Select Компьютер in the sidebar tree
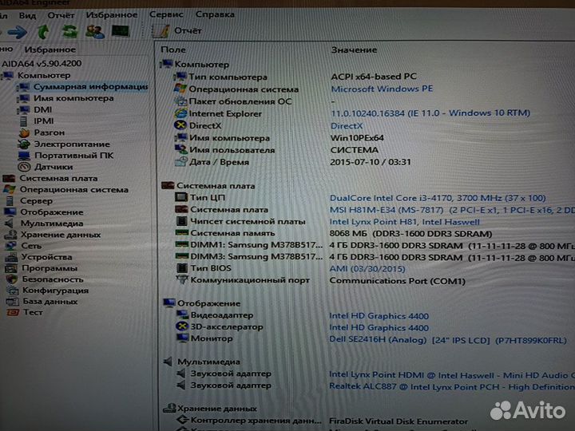Viewport: 575px width, 431px height. (x=44, y=76)
